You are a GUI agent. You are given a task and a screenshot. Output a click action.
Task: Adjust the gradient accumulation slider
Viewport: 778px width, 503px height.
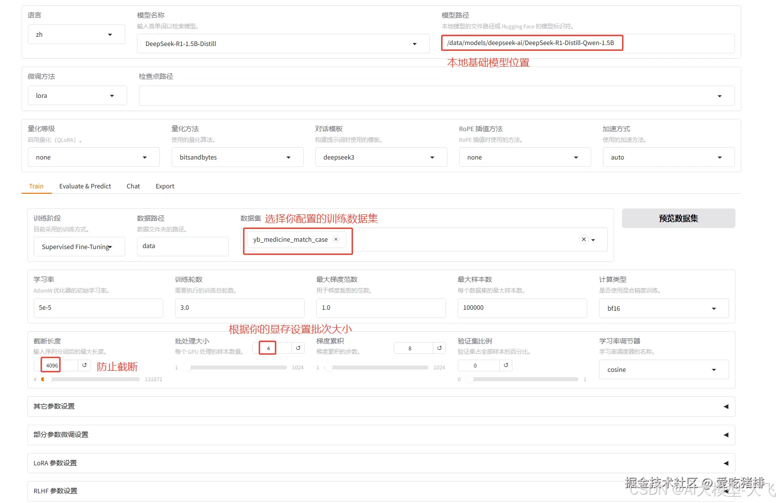pos(376,367)
